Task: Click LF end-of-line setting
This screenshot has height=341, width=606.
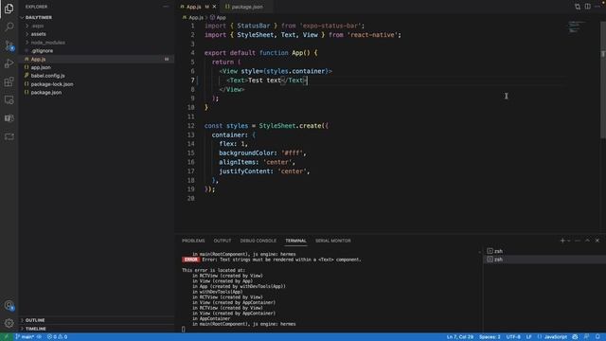Action: point(528,337)
